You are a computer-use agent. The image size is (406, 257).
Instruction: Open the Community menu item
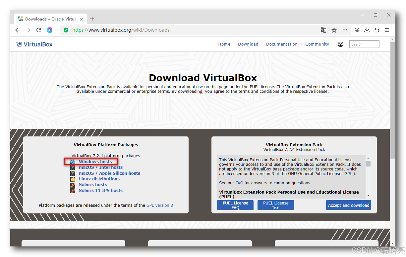(x=317, y=44)
